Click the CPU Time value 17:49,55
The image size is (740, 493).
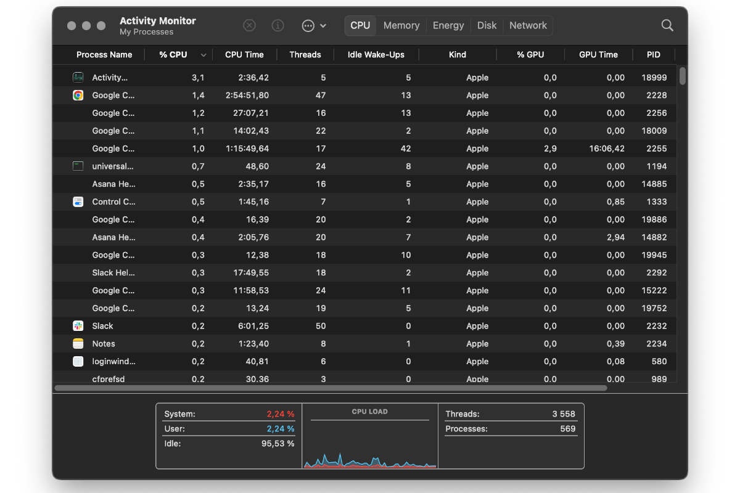pyautogui.click(x=250, y=273)
